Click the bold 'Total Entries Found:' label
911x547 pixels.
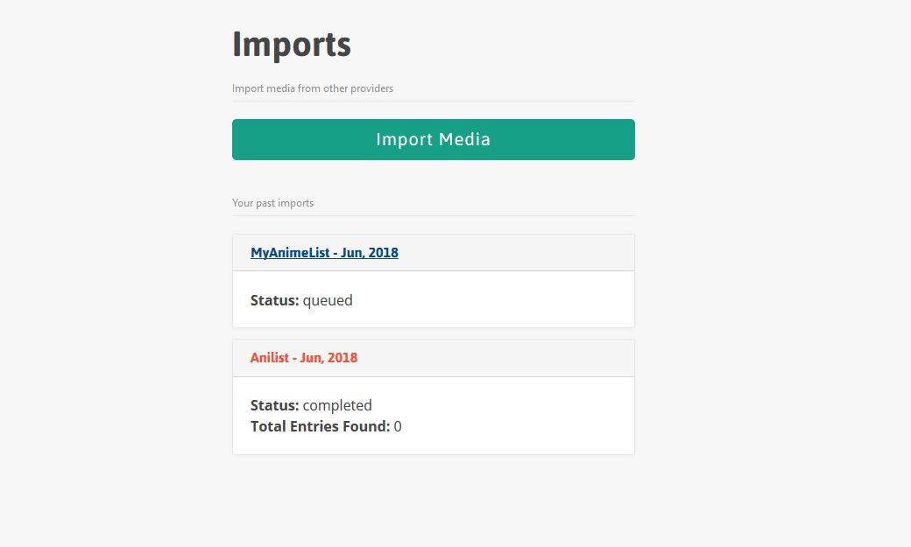click(320, 426)
